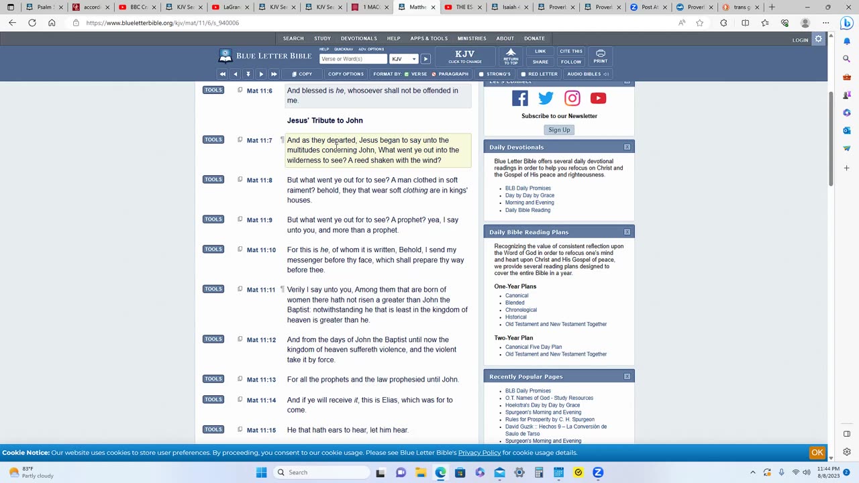This screenshot has width=859, height=483.
Task: Click copy-verse icon beside Mat 11:12
Action: coord(240,339)
